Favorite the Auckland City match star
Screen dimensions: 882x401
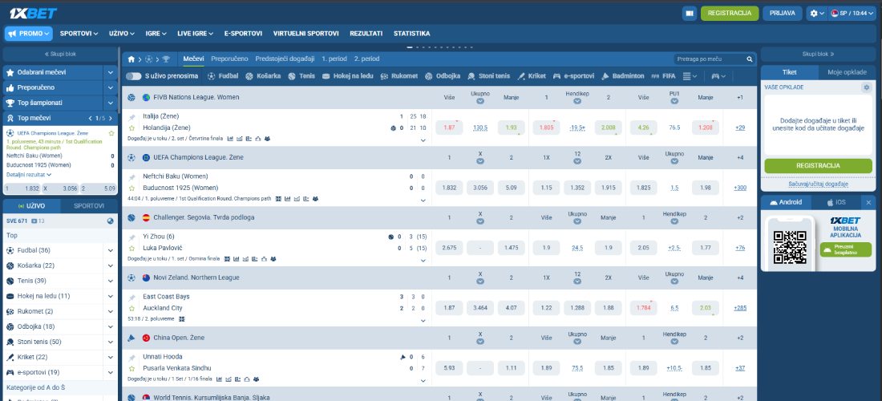(131, 309)
